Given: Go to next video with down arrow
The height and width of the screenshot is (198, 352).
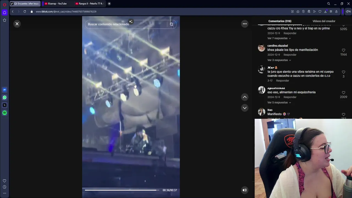Looking at the screenshot, I should point(245,108).
